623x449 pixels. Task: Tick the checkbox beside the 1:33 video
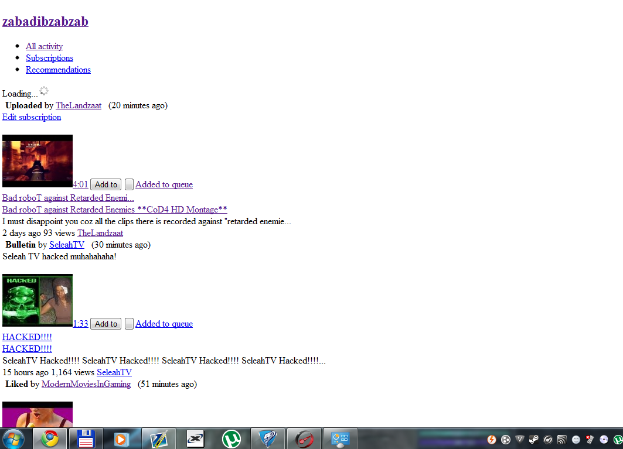129,324
